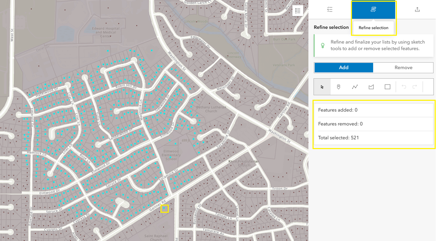The height and width of the screenshot is (241, 436).
Task: Open the map legend icon
Action: [x=298, y=11]
